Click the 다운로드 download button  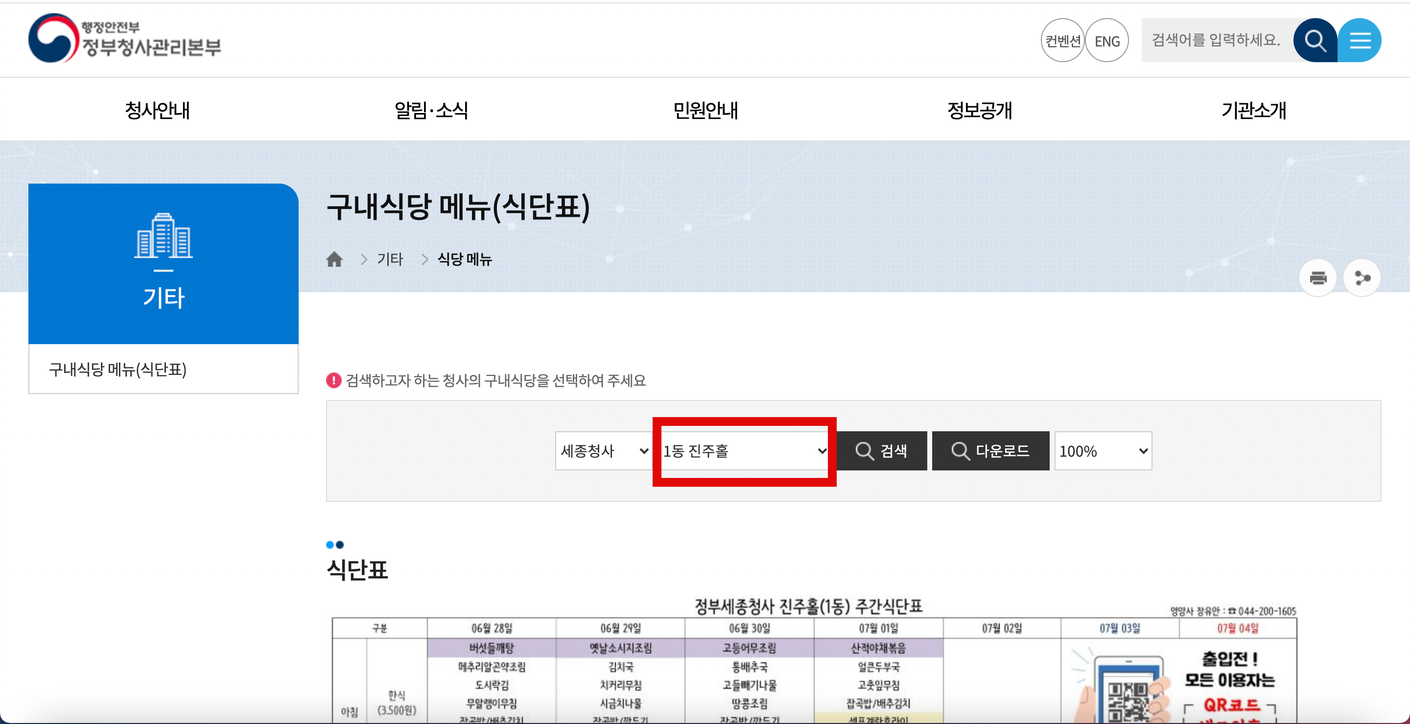990,451
